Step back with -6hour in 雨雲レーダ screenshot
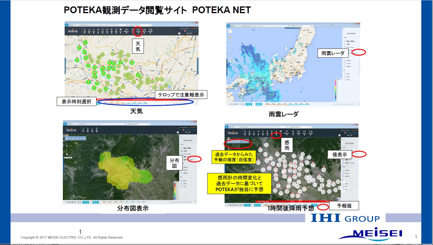The height and width of the screenshot is (245, 433). pyautogui.click(x=268, y=104)
